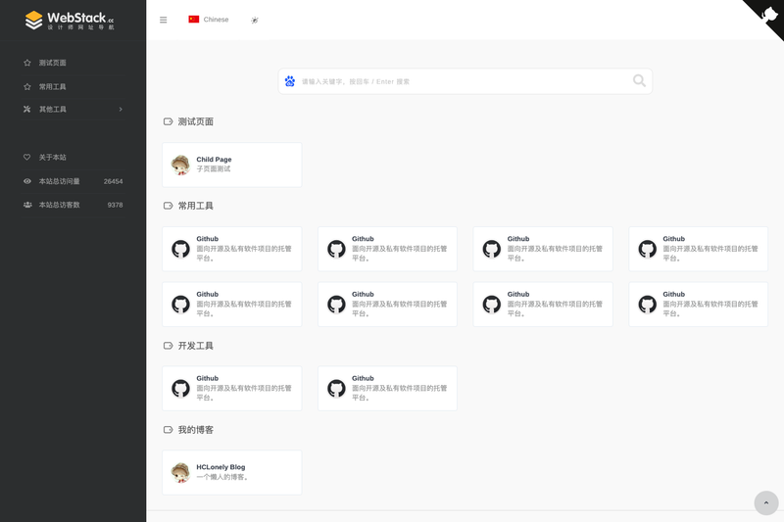Expand the 其他工具 submenu chevron
Image resolution: width=784 pixels, height=522 pixels.
[x=121, y=109]
